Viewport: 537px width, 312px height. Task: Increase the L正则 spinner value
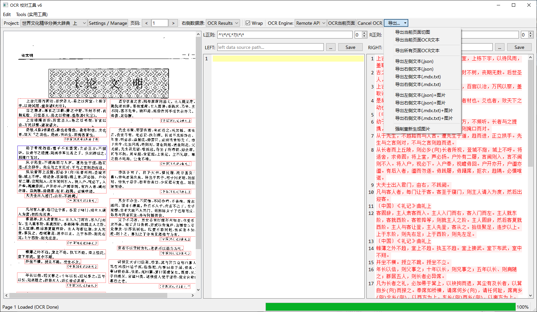[x=364, y=33]
